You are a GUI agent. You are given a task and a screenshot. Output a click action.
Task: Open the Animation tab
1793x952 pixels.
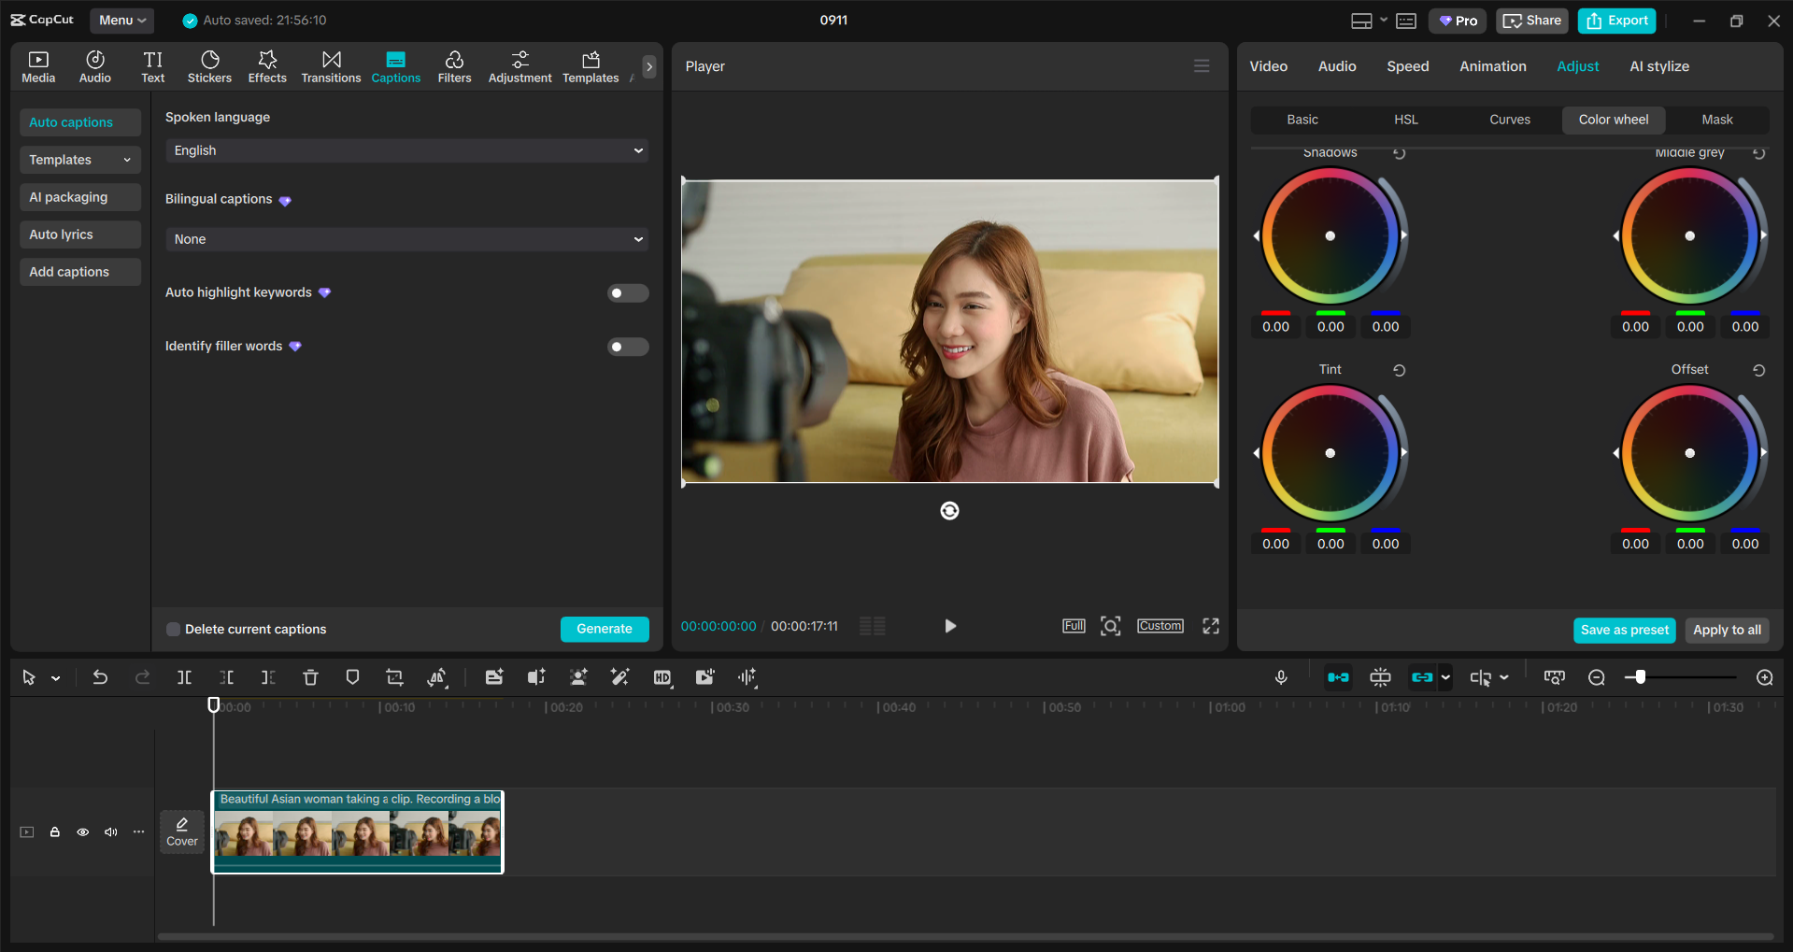1492,65
